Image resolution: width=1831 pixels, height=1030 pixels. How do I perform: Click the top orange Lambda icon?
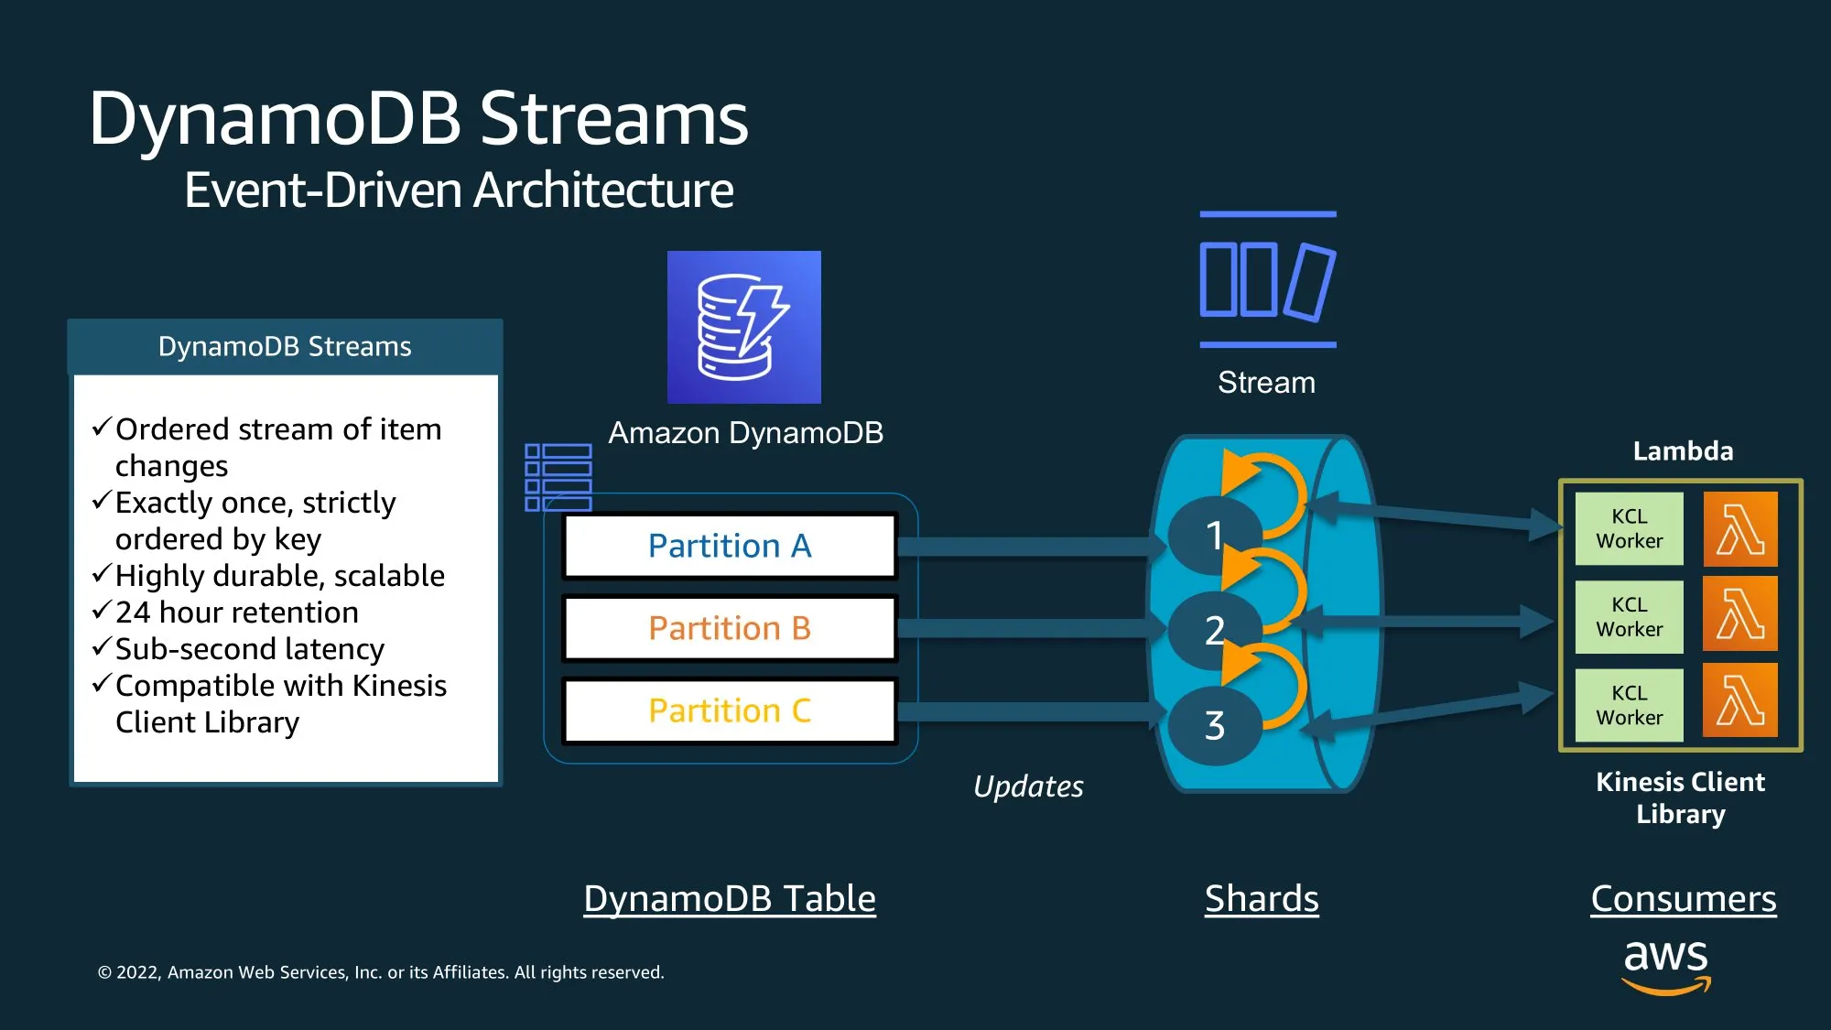(x=1739, y=529)
